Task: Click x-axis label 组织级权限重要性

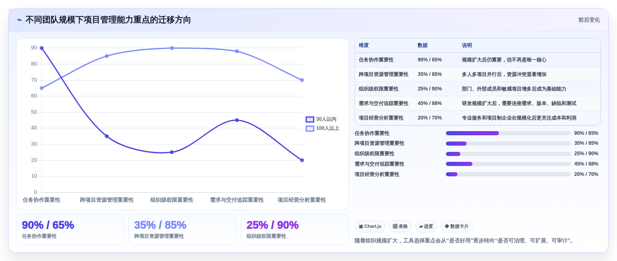Action: click(x=172, y=200)
